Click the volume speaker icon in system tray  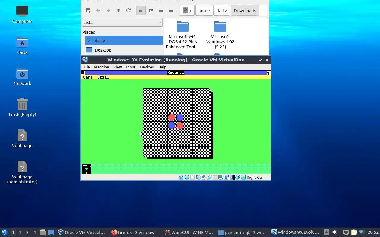pos(335,232)
